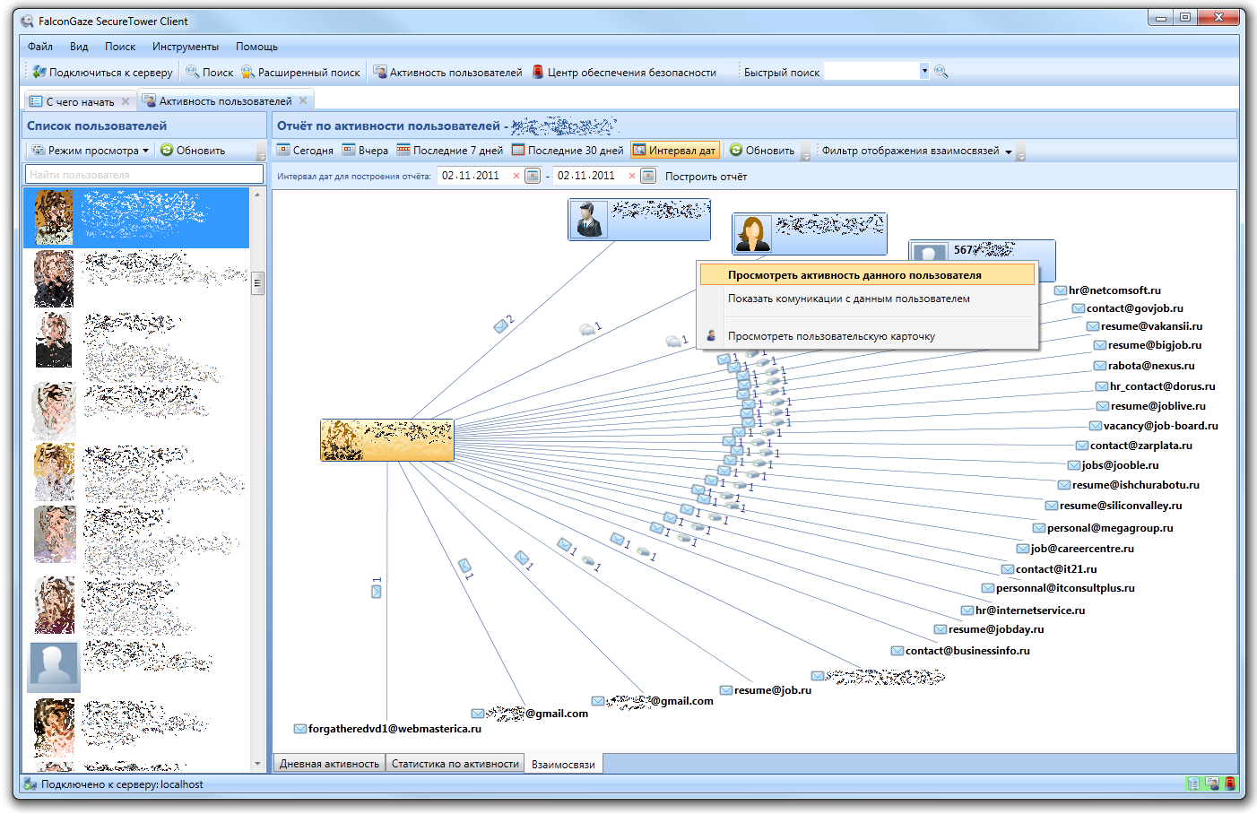
Task: Open 'Центр обеспечения безопасности'
Action: (x=624, y=73)
